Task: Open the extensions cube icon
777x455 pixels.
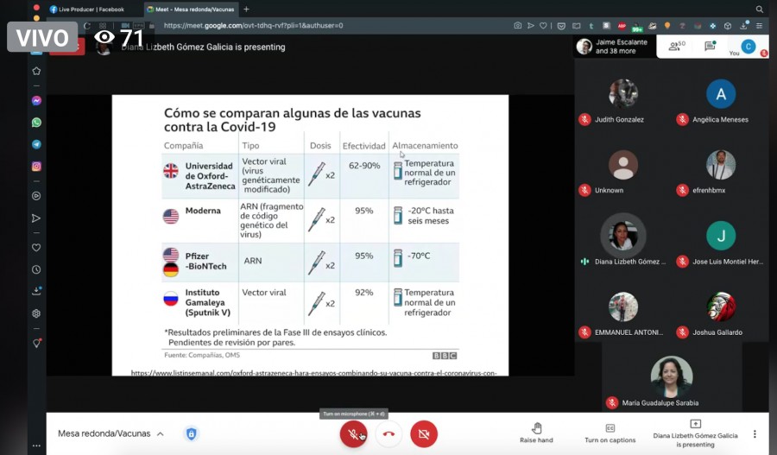Action: tap(728, 26)
